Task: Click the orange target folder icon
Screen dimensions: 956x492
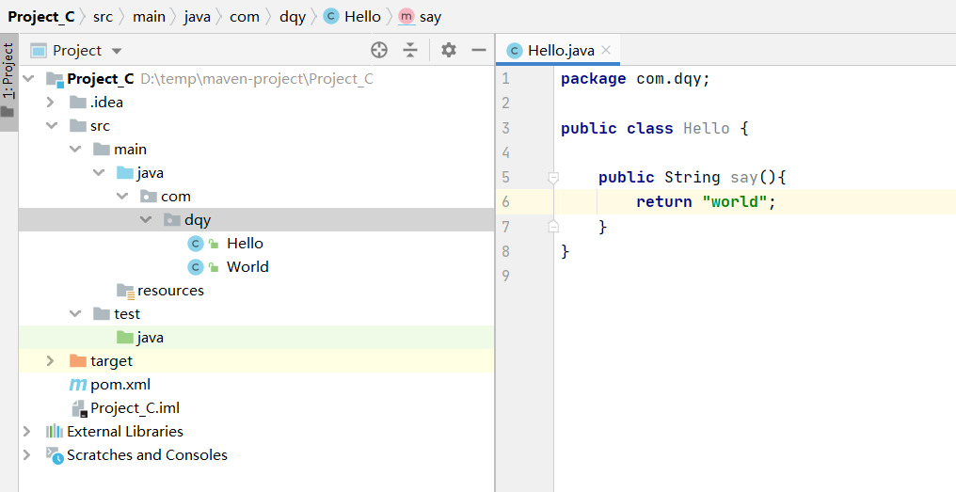Action: (x=78, y=361)
